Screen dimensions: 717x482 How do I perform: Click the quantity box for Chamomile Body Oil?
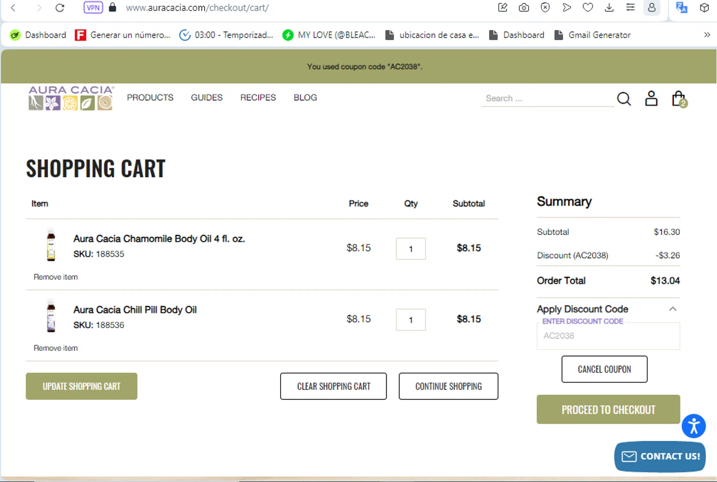(411, 249)
